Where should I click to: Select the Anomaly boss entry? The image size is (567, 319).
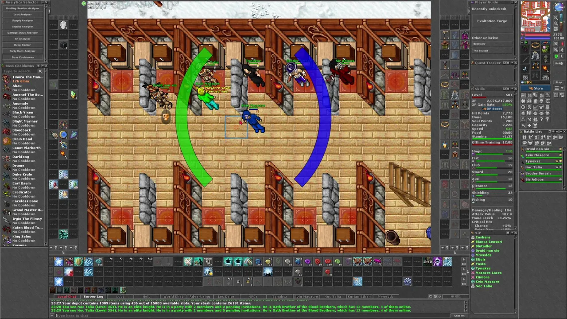coord(23,105)
